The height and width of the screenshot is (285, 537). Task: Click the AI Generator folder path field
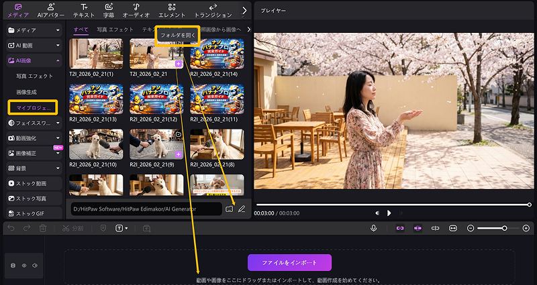tap(146, 209)
